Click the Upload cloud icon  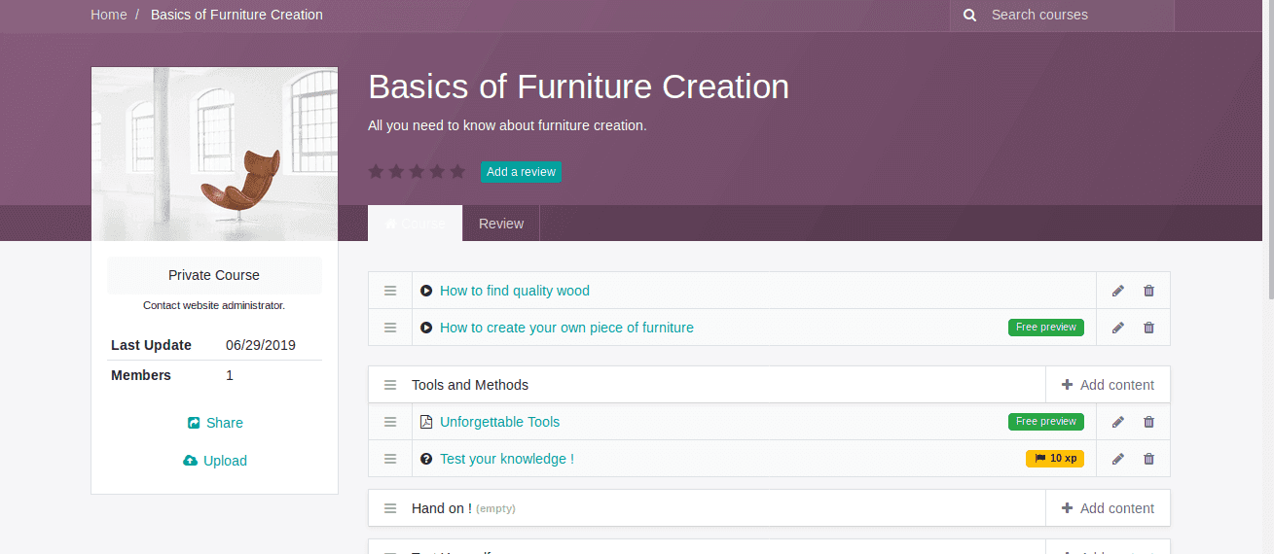(x=190, y=461)
